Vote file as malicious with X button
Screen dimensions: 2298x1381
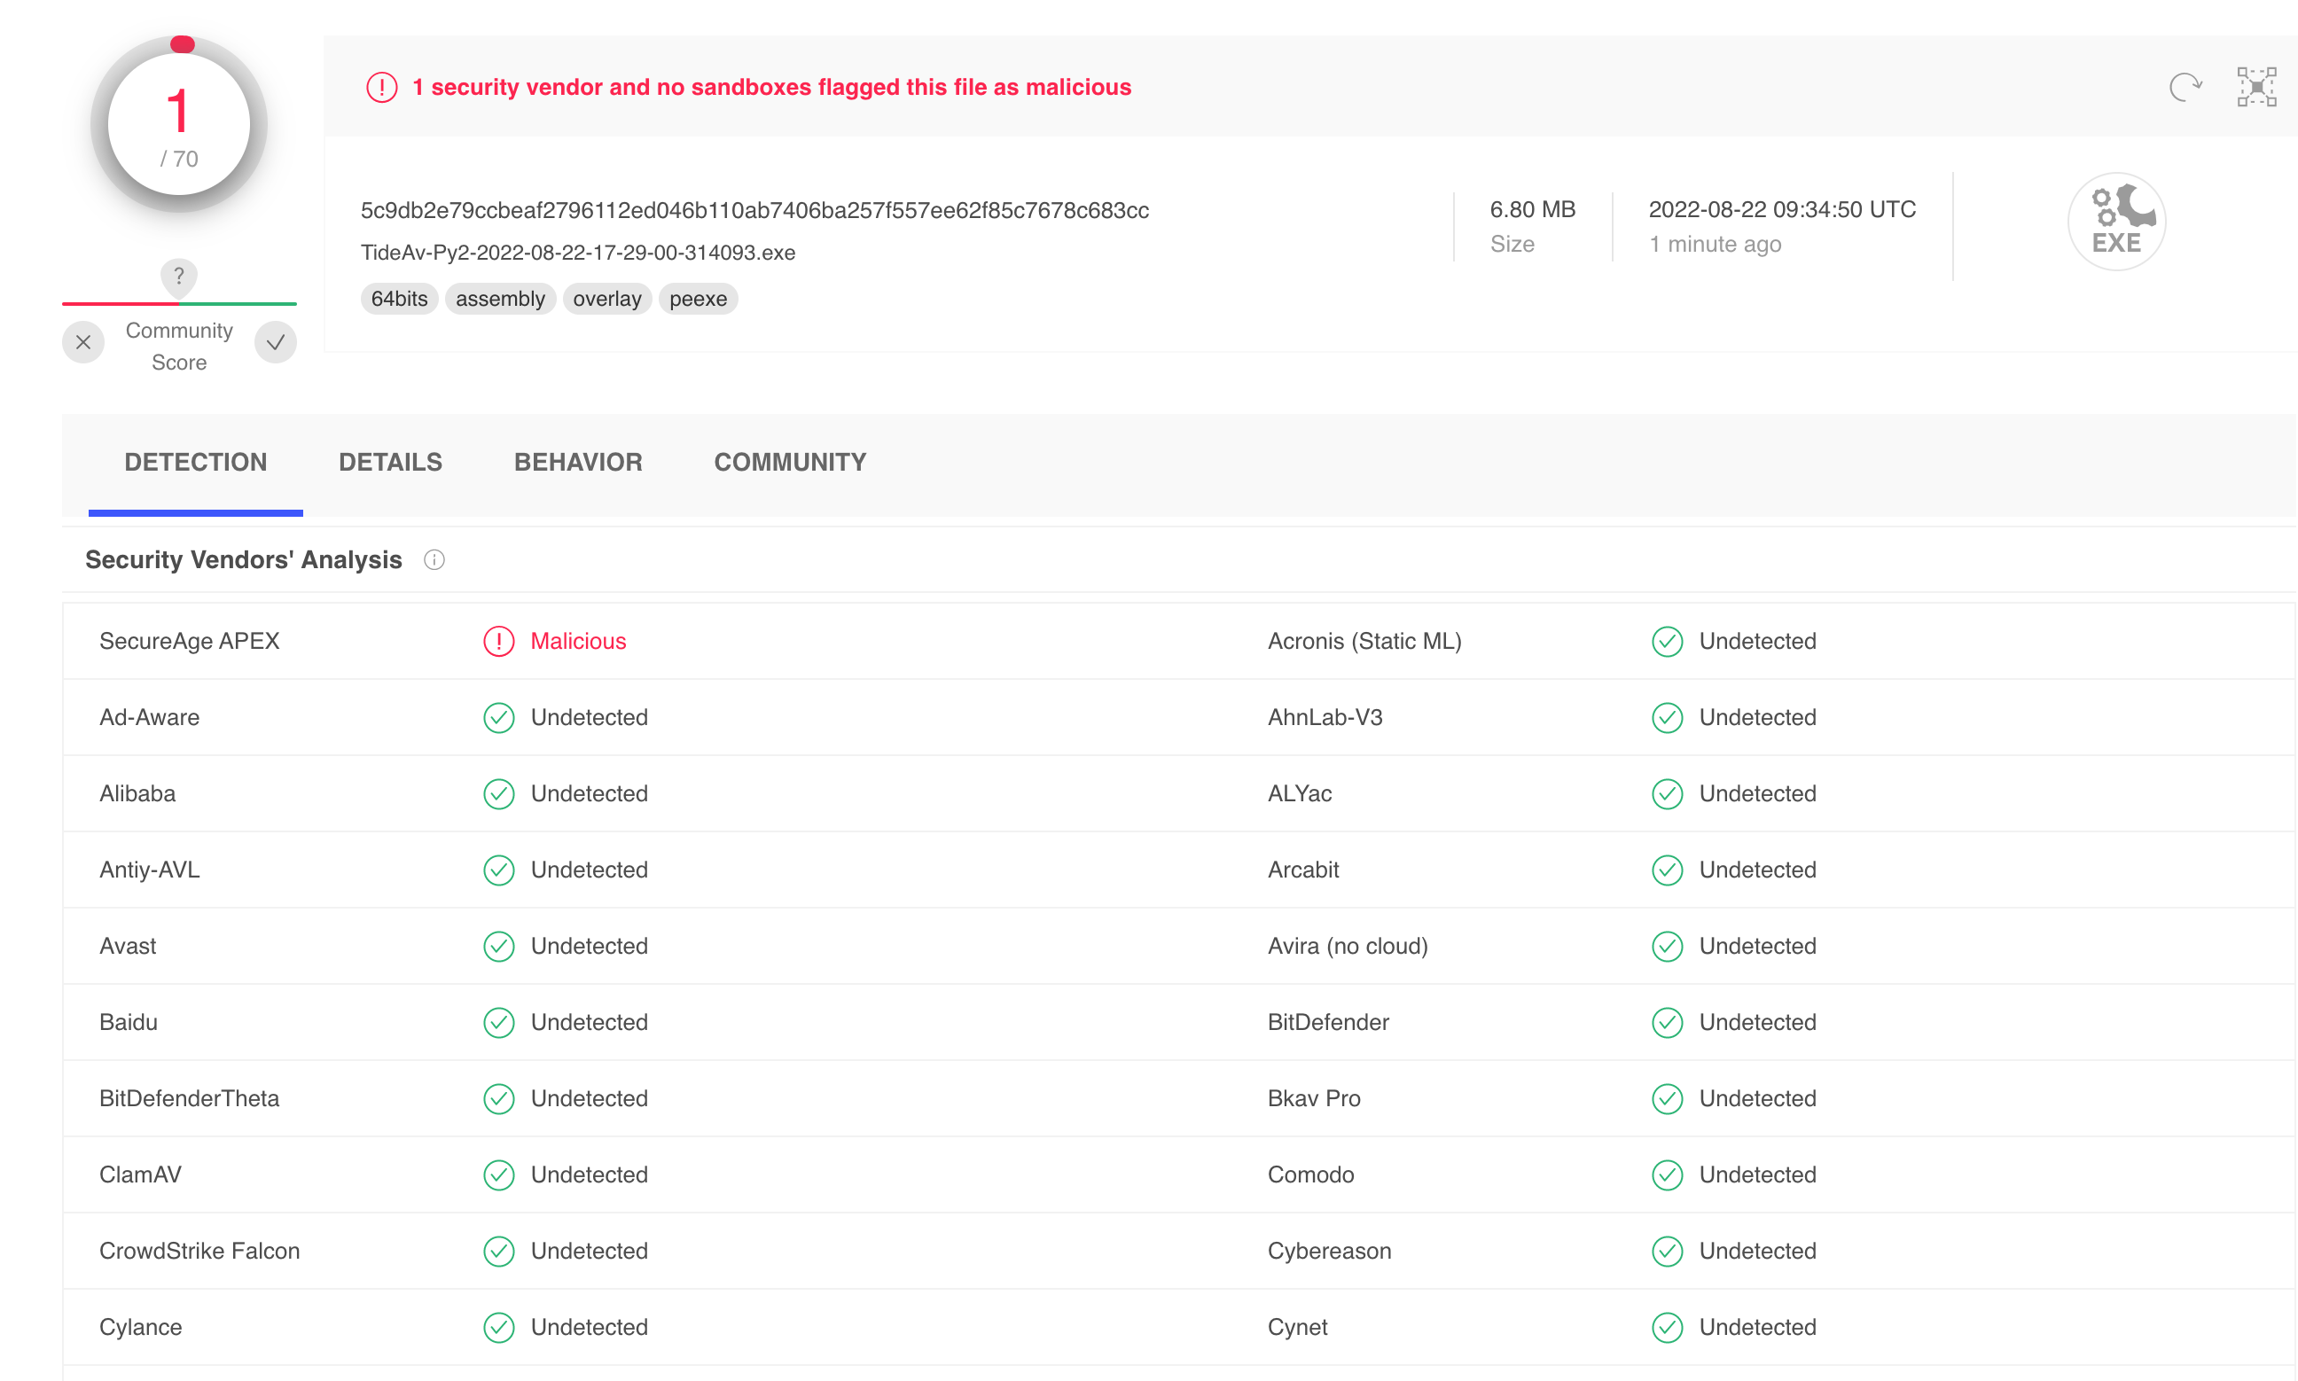(83, 342)
